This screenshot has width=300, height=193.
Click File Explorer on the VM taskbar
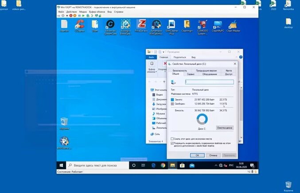click(172, 165)
